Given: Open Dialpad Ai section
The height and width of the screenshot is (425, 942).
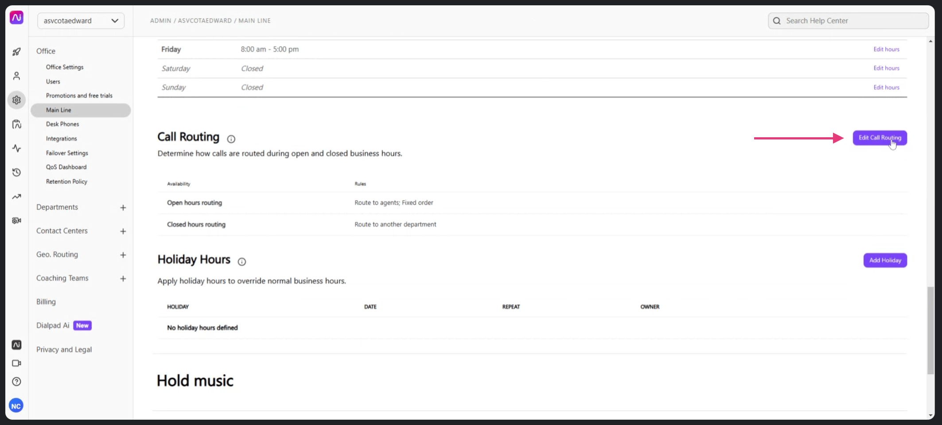Looking at the screenshot, I should click(53, 325).
